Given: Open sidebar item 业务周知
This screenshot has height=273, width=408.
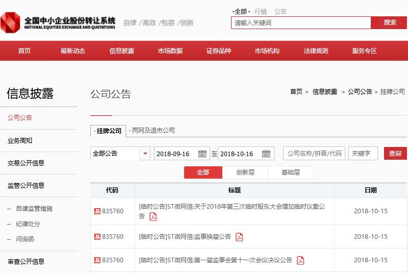Looking at the screenshot, I should click(20, 141).
